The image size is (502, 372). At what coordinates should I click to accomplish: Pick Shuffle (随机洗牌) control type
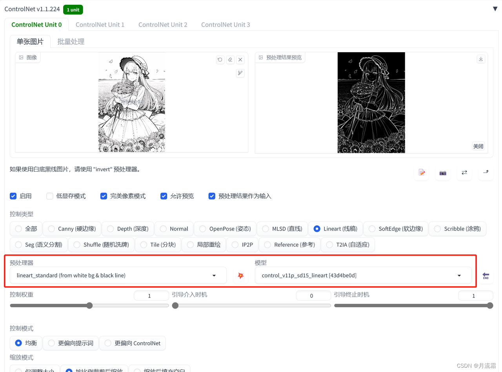[101, 245]
